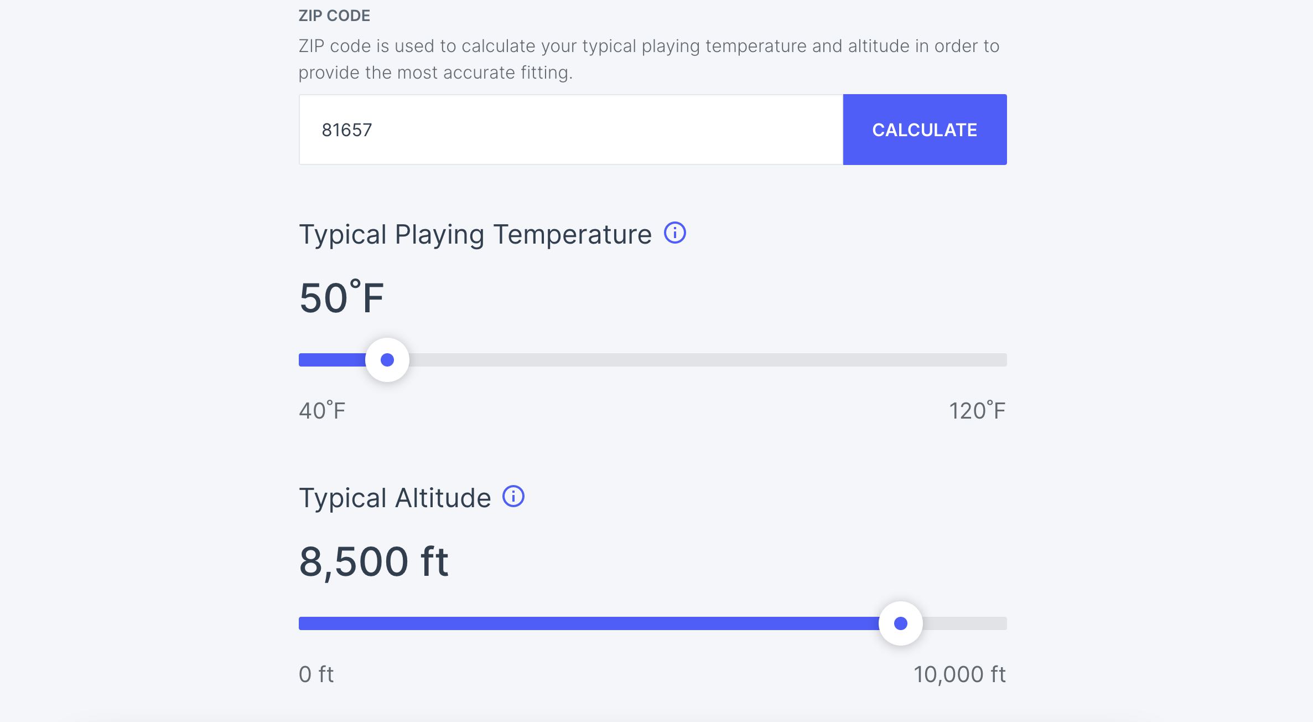The image size is (1313, 722).
Task: Open the Typical Altitude info tooltip icon
Action: [513, 497]
